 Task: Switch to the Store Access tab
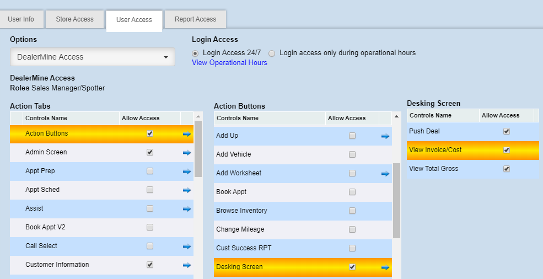[x=74, y=19]
